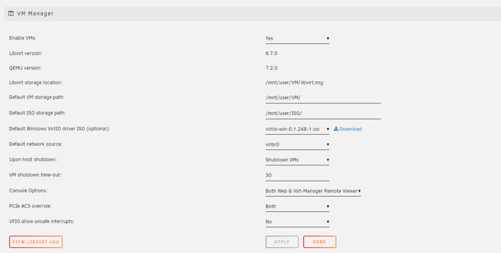The height and width of the screenshot is (253, 501).
Task: Open the VirtIO driver ISO dropdown
Action: 297,129
